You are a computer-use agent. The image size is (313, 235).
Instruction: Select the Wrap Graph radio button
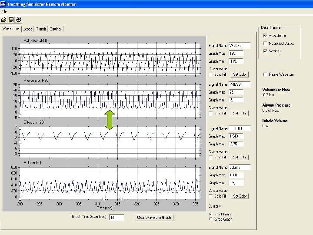coord(211,219)
